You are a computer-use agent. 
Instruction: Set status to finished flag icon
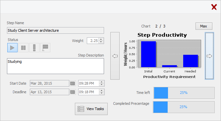(x=45, y=48)
